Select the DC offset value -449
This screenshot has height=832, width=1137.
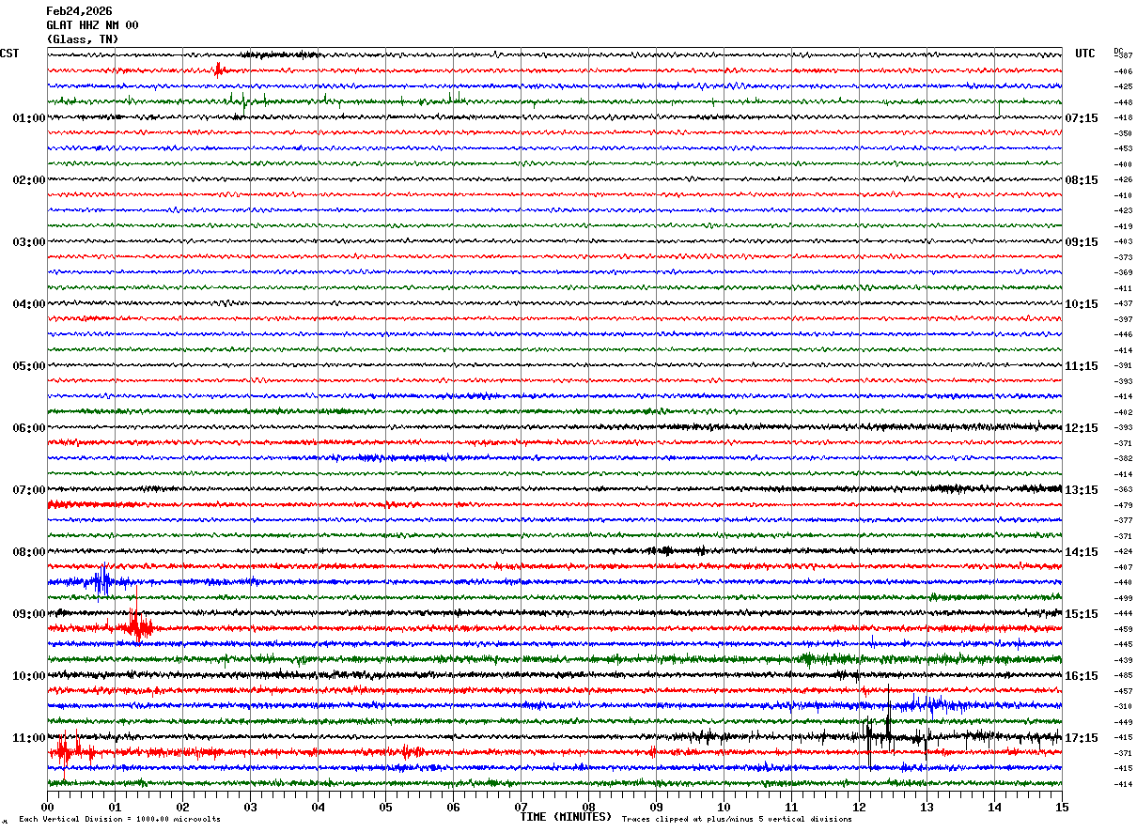(x=1123, y=722)
